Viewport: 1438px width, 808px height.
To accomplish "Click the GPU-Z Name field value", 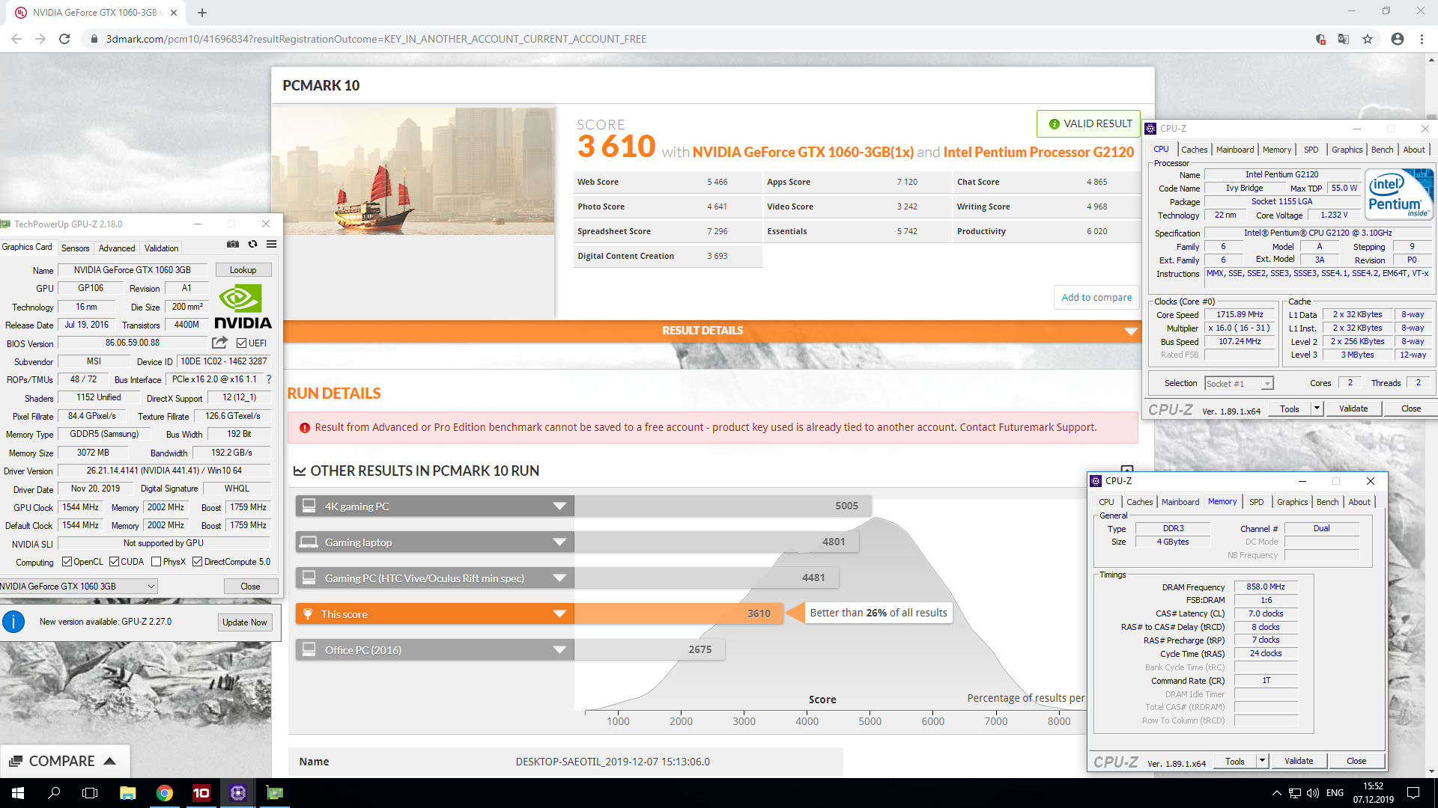I will coord(133,270).
